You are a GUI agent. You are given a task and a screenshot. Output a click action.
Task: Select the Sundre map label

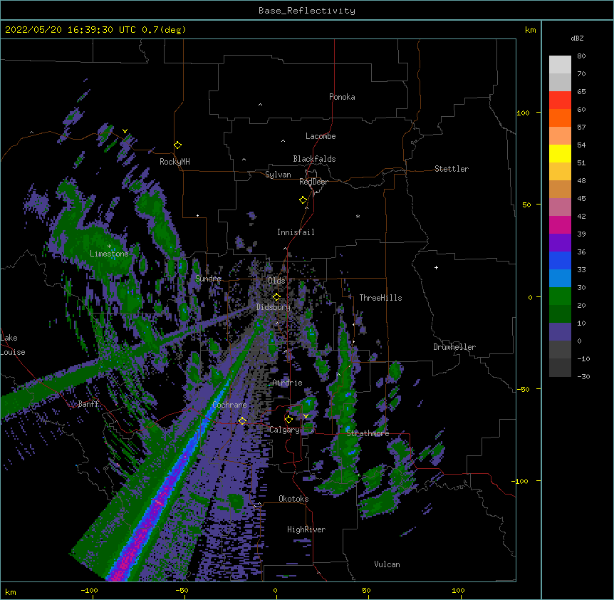pyautogui.click(x=208, y=279)
